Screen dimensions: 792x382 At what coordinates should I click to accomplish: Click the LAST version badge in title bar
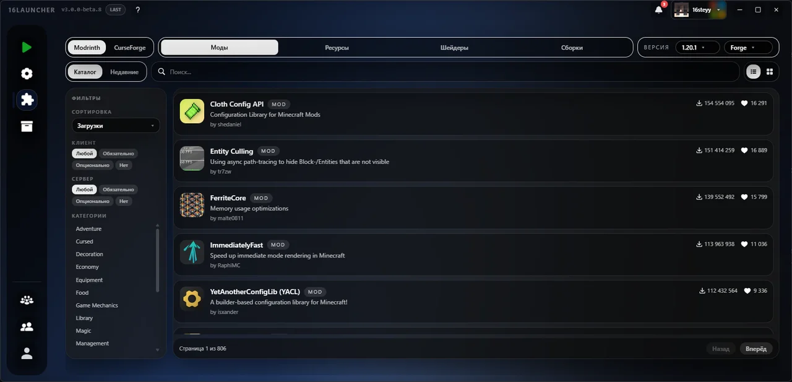point(115,10)
